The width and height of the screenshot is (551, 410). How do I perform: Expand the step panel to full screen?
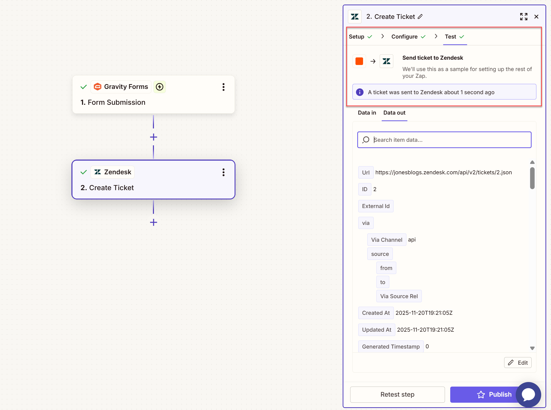point(524,17)
